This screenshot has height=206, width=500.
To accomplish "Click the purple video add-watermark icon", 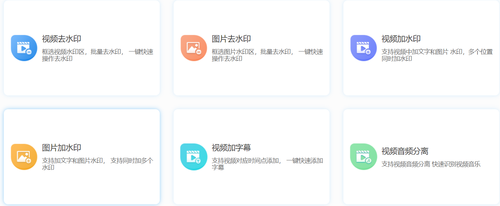I will [363, 48].
